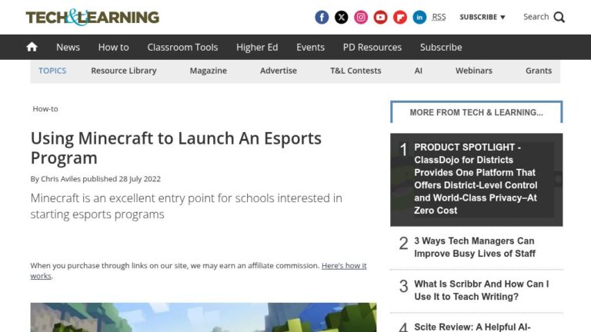Open the Instagram social icon
The height and width of the screenshot is (332, 591).
coord(361,18)
